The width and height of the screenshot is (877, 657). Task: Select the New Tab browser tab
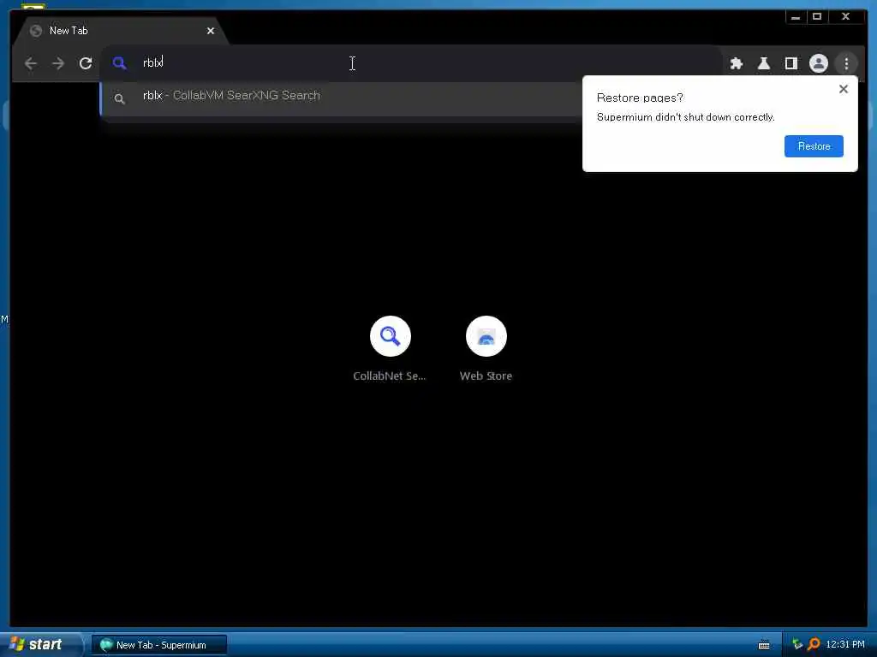[x=120, y=31]
